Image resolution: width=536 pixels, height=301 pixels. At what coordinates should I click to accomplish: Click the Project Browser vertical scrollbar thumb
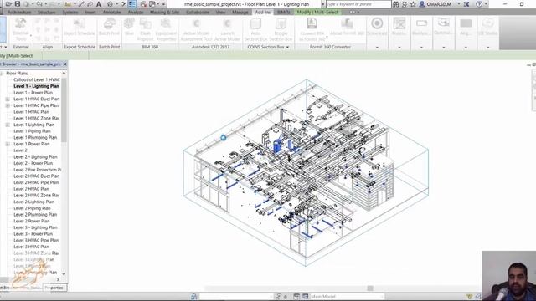[64, 110]
